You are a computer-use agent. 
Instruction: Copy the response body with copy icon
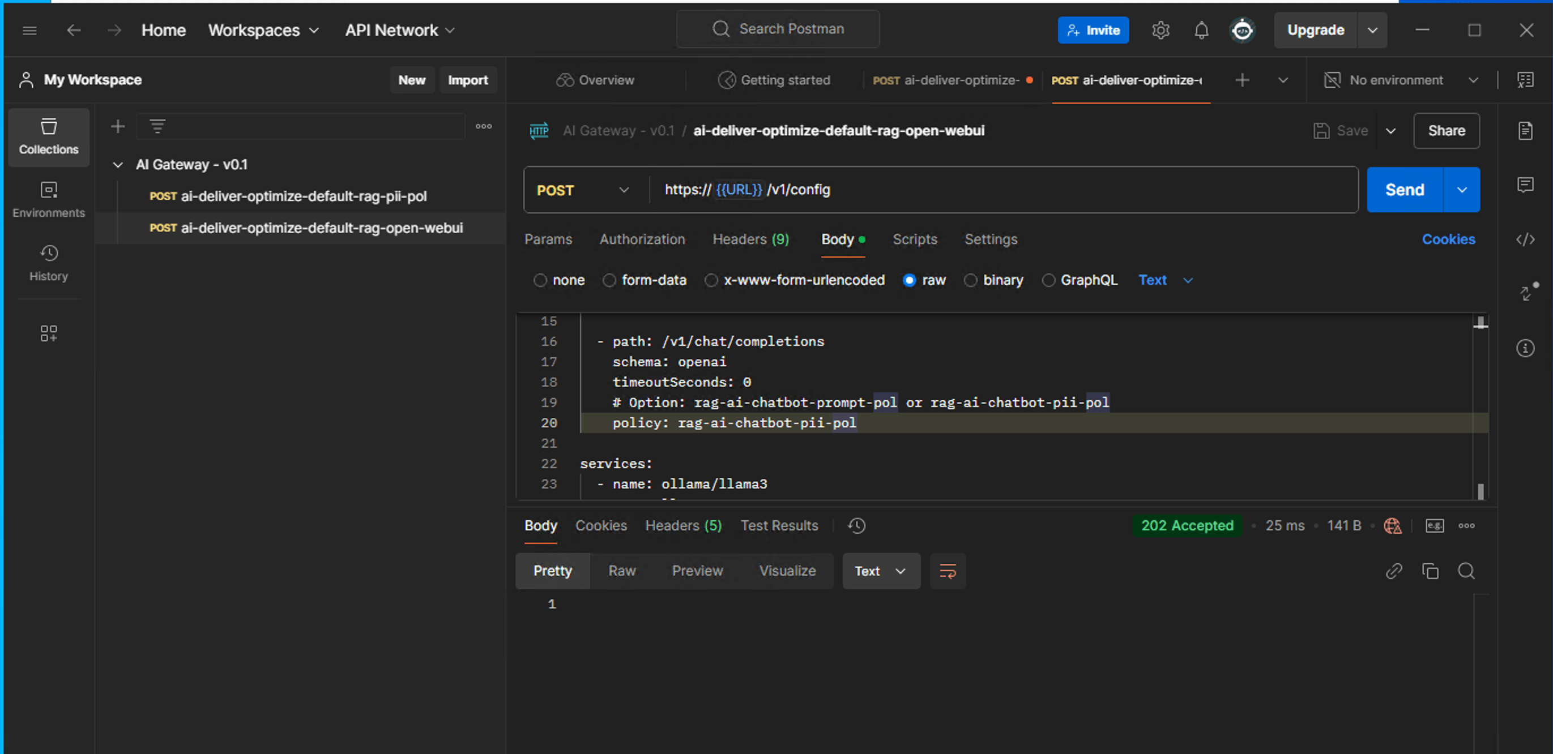(1430, 571)
